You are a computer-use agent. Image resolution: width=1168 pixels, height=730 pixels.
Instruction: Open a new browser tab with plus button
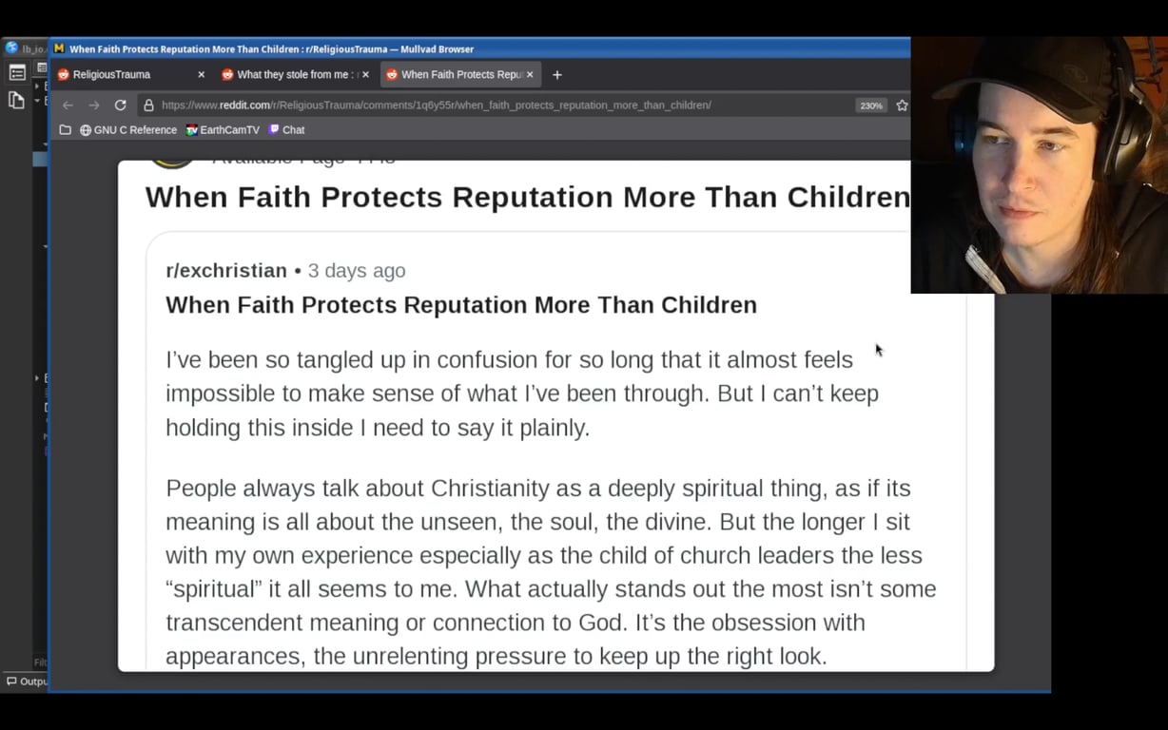point(557,74)
